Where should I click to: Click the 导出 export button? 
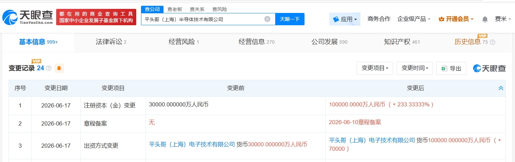click(x=451, y=68)
